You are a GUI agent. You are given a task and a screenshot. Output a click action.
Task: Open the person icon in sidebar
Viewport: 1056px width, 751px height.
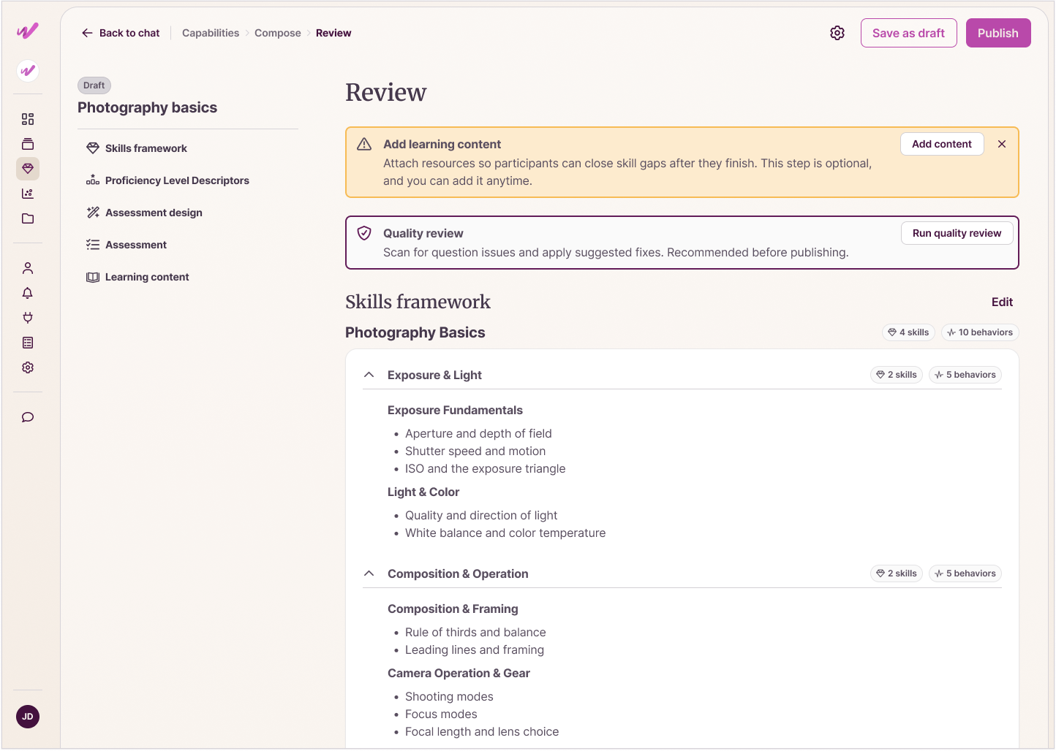coord(28,268)
